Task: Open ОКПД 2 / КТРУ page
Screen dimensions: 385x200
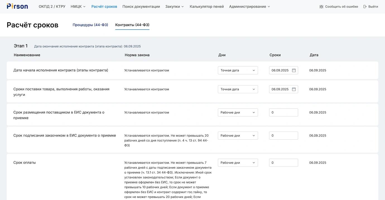Action: tap(52, 7)
